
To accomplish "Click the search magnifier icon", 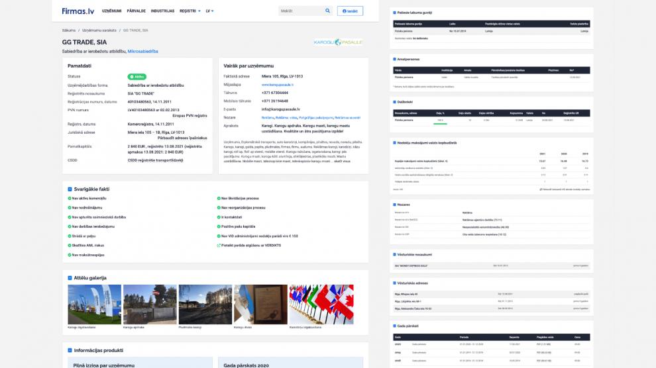I will click(327, 11).
